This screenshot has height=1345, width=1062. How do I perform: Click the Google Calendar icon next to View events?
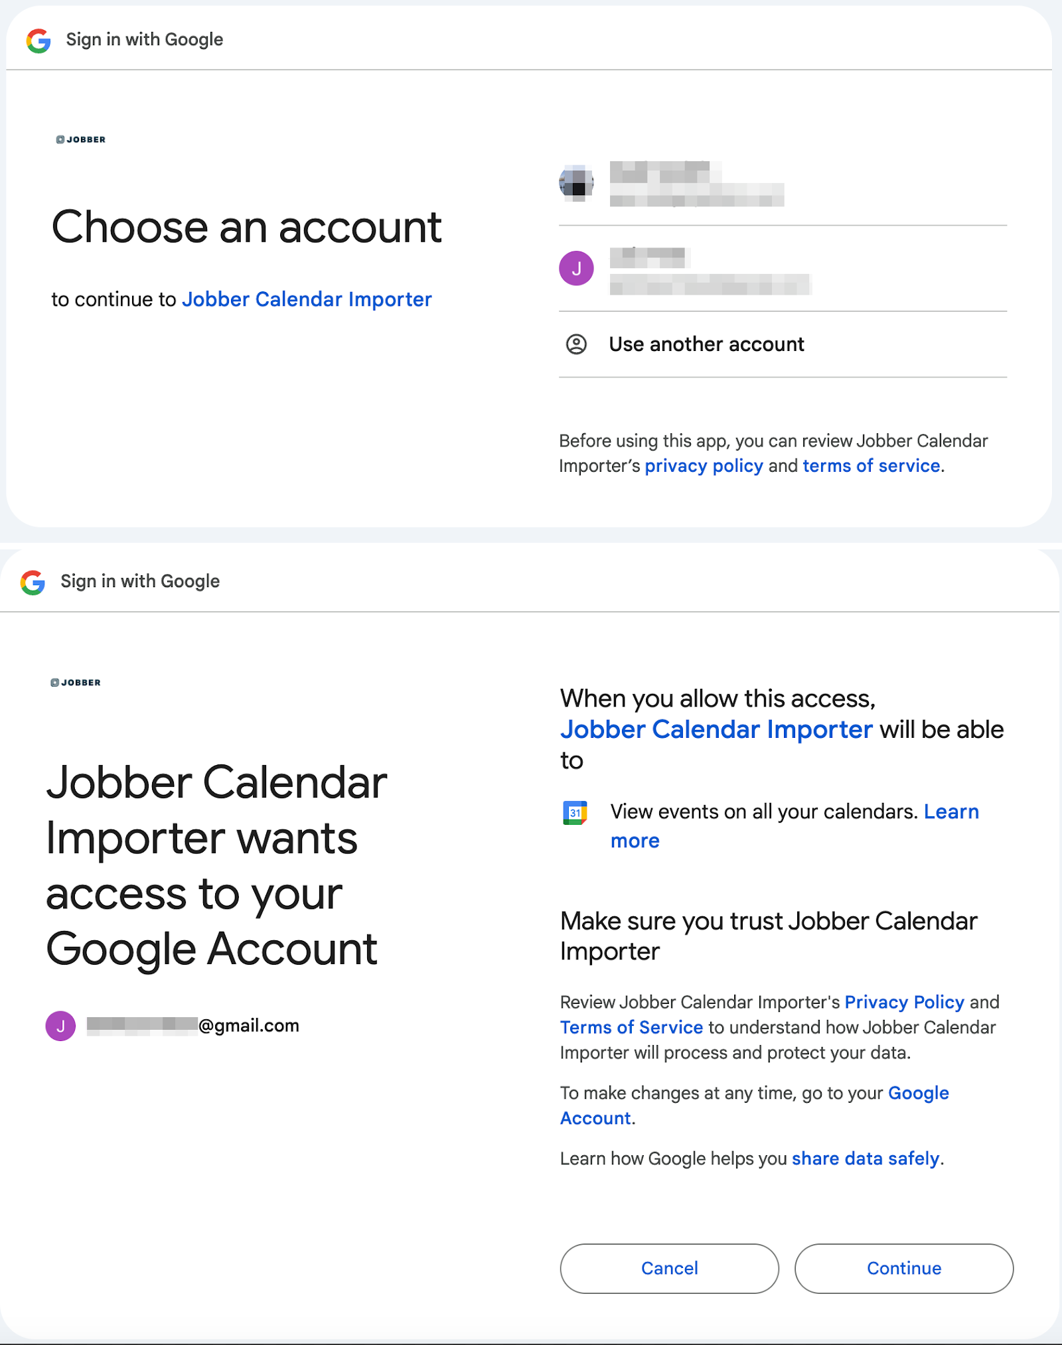pos(575,813)
